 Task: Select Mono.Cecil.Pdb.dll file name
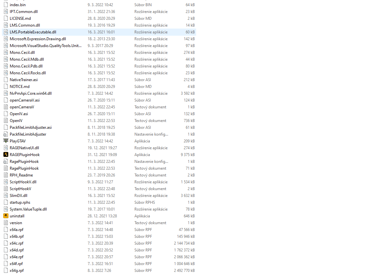pos(26,66)
